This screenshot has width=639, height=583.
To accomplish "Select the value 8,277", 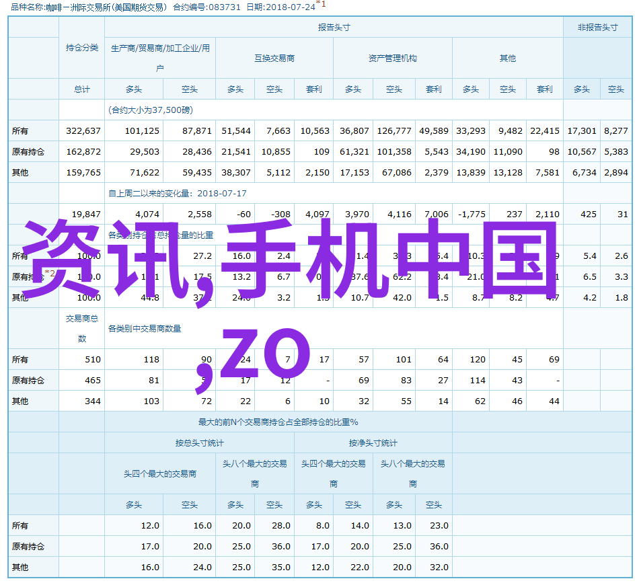I will 615,130.
